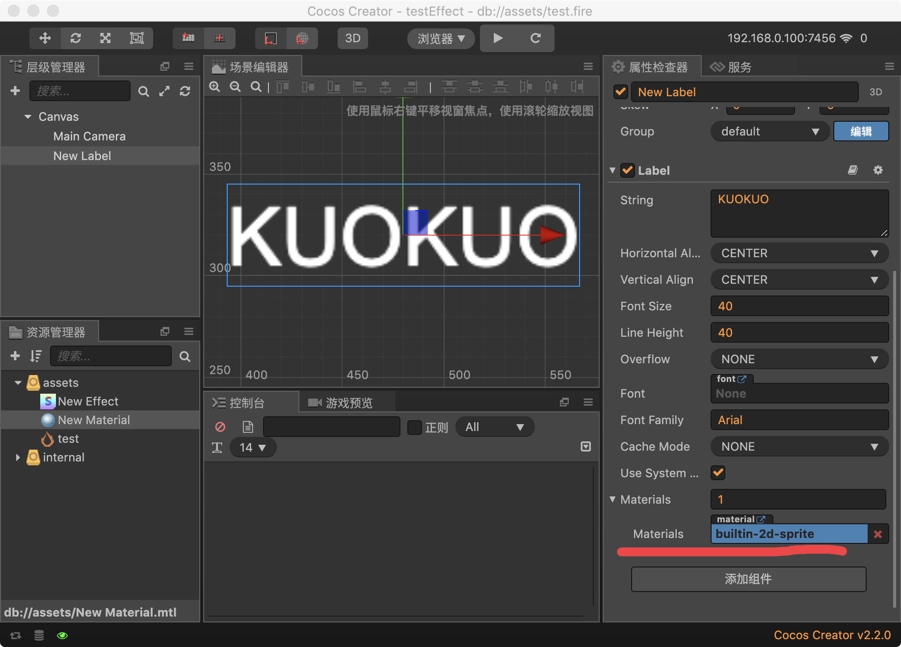Image resolution: width=901 pixels, height=647 pixels.
Task: Open the console log file
Action: coord(248,427)
